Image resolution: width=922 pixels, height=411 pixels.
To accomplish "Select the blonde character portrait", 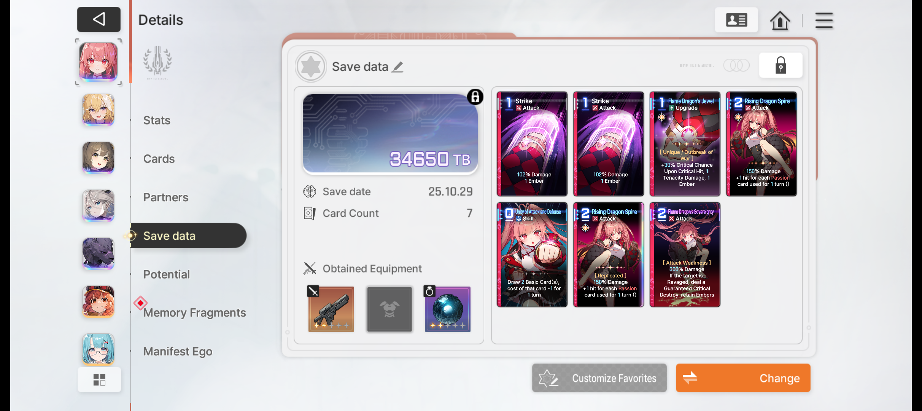I will pos(98,110).
